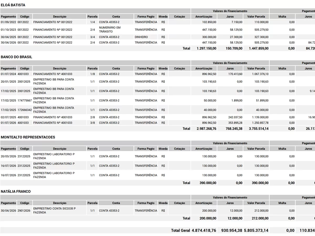Screen dimensions: 315x236
Task: Select interest total 768.245,38
Action: pyautogui.click(x=234, y=128)
